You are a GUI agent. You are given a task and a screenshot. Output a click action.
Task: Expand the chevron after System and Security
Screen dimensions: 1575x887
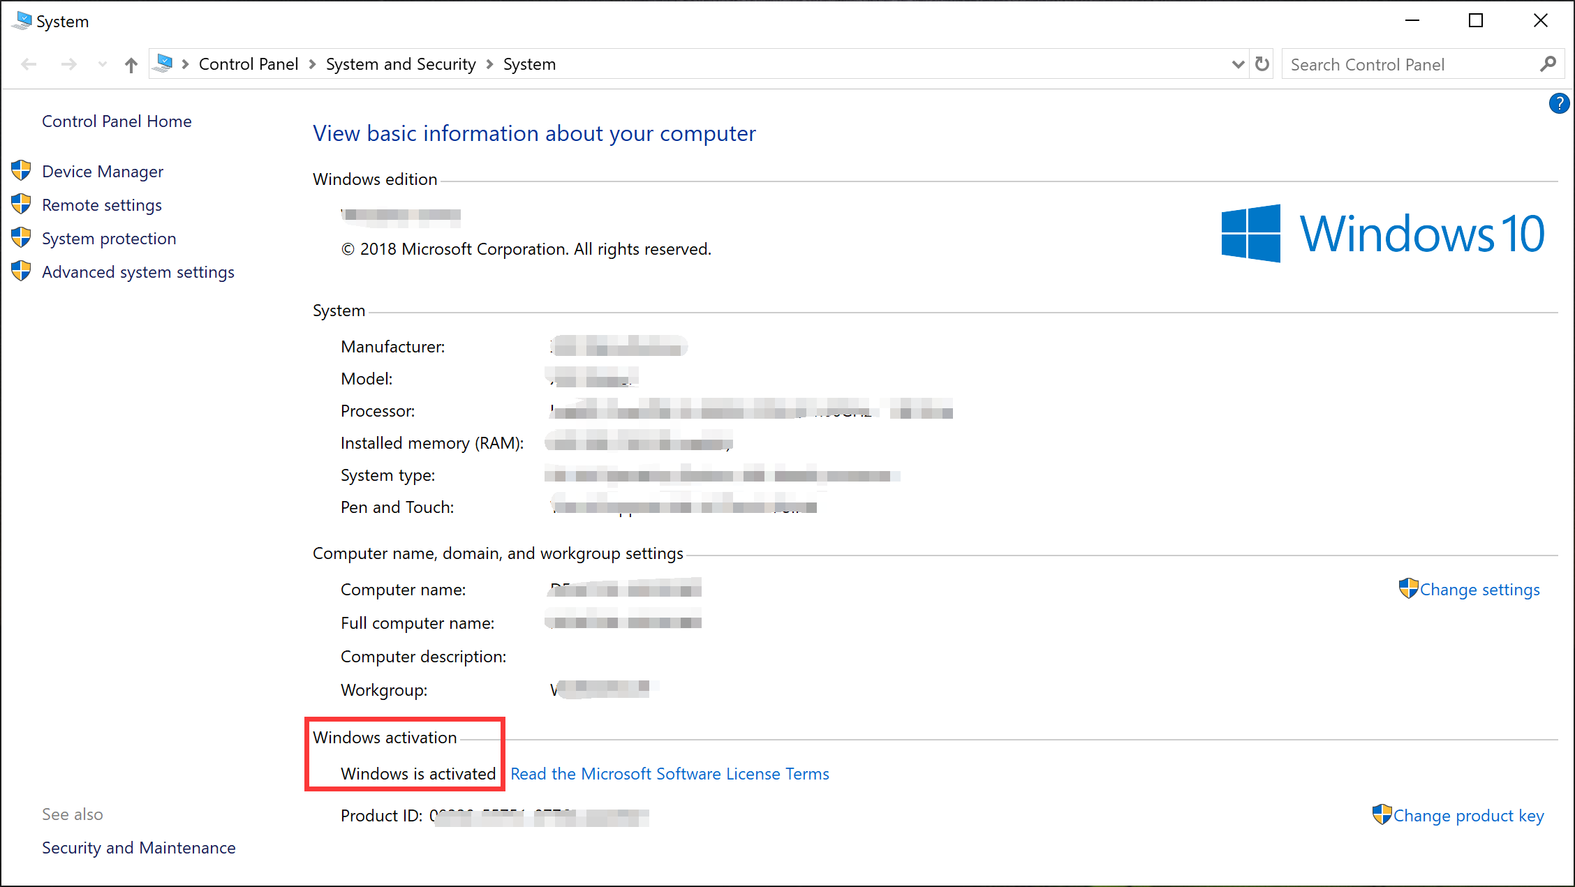click(490, 64)
